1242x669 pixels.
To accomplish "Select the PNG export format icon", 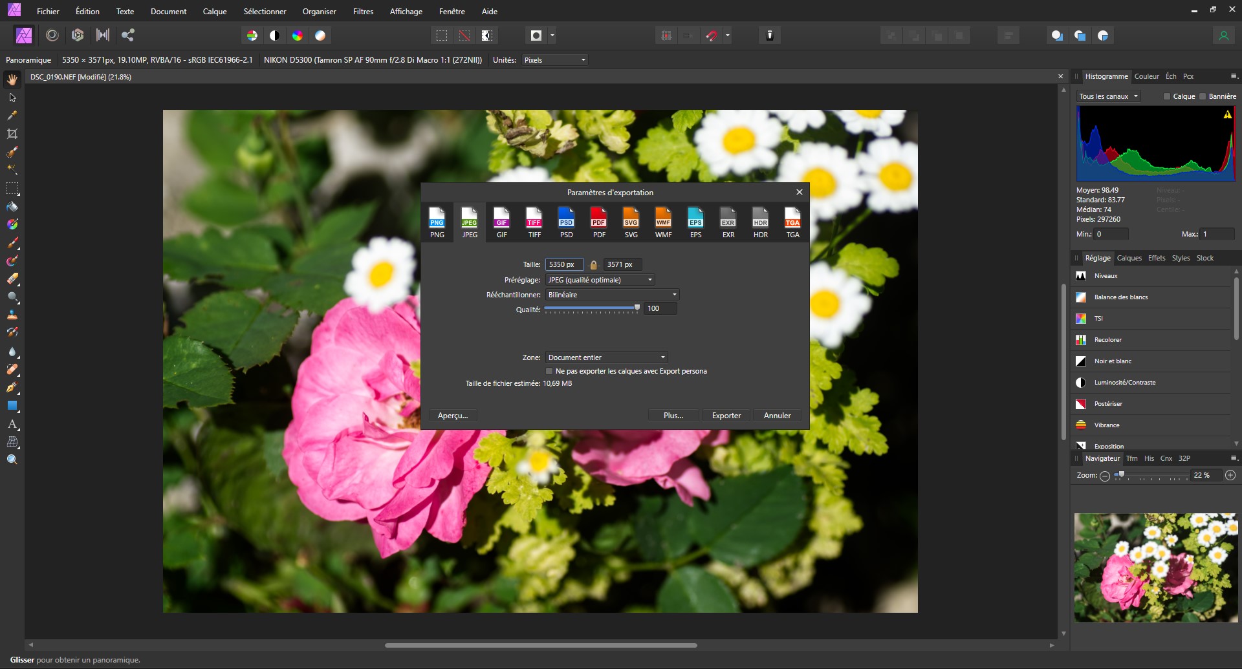I will pos(437,222).
